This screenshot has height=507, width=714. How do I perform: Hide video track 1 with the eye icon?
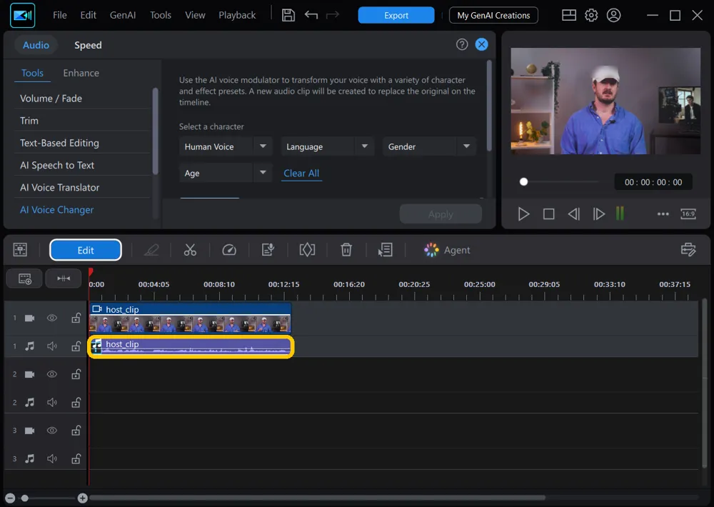click(x=52, y=318)
